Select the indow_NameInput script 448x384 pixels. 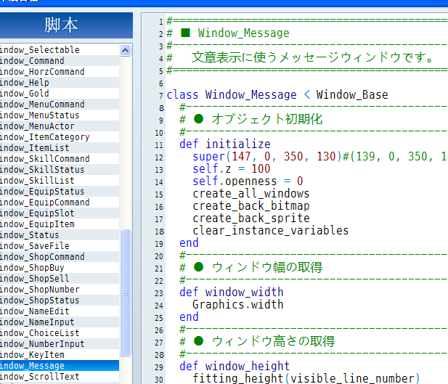(60, 322)
